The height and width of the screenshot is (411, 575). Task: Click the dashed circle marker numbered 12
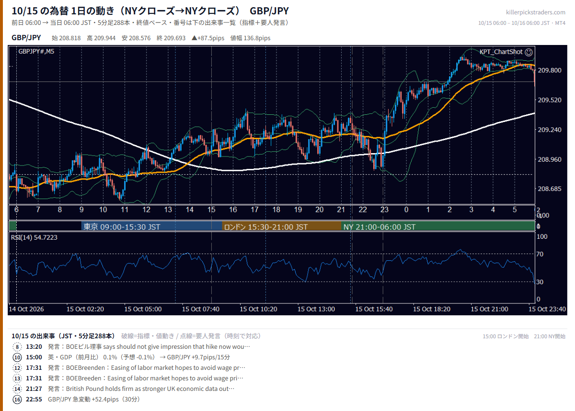tap(18, 368)
